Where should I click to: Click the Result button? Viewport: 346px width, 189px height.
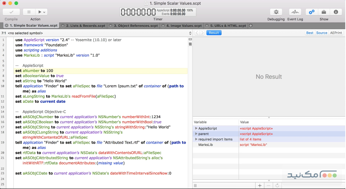click(214, 33)
